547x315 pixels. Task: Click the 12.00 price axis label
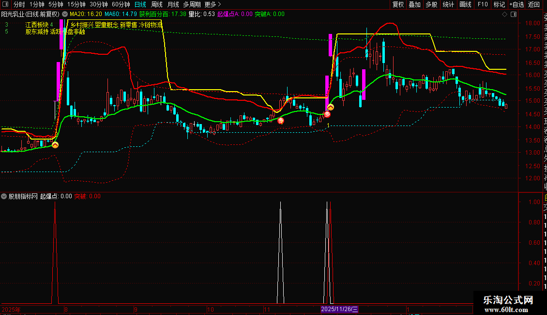point(532,178)
